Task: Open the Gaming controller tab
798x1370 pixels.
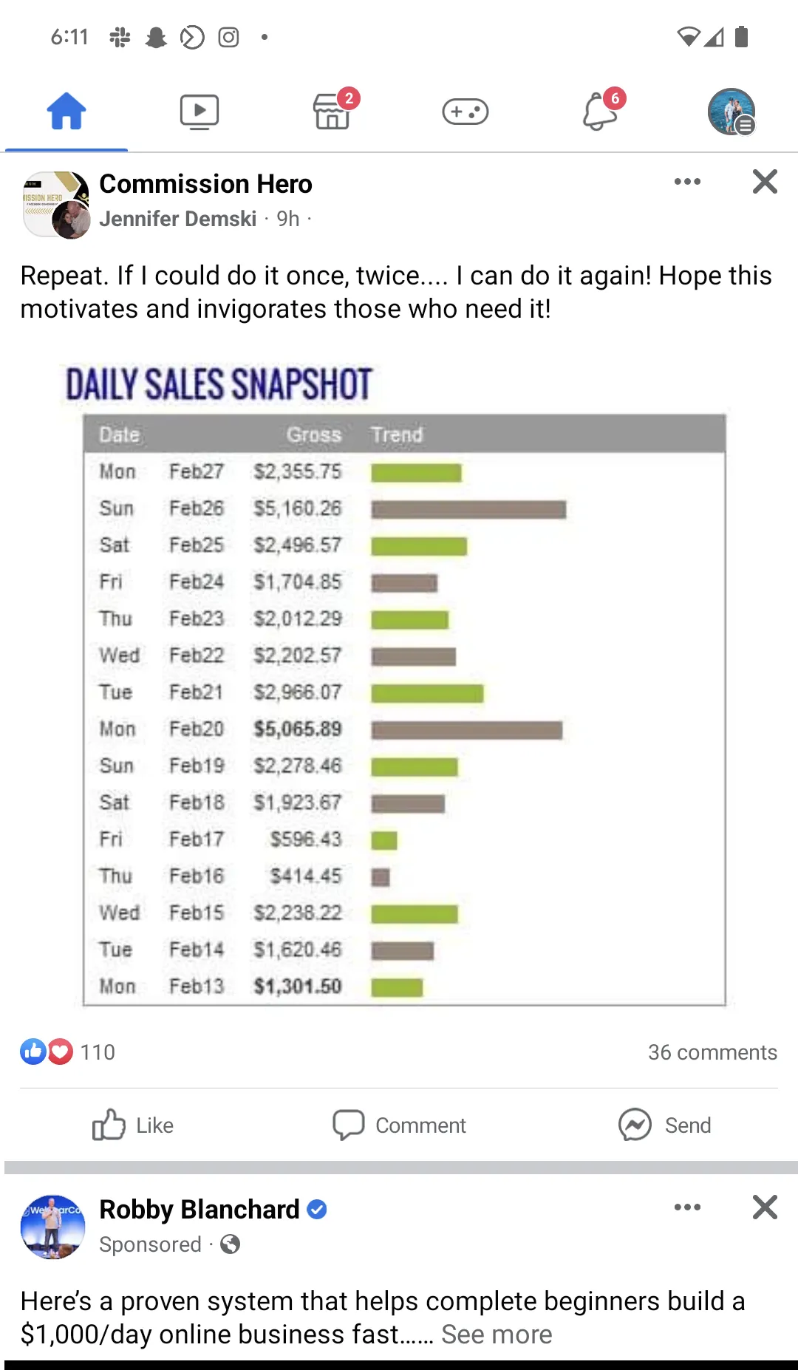Action: click(465, 112)
